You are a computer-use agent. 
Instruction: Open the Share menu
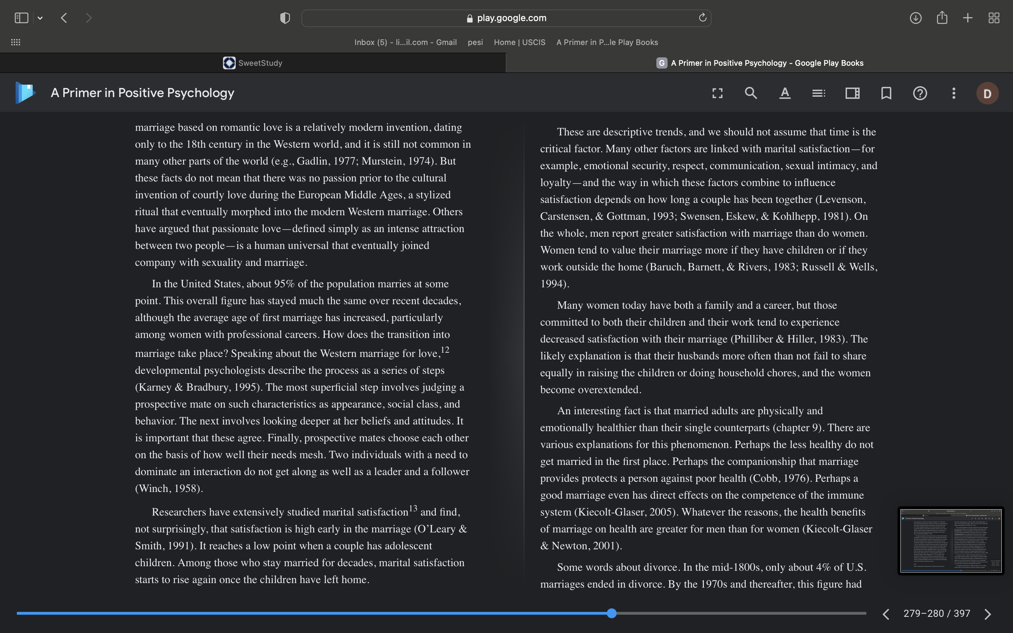coord(942,18)
